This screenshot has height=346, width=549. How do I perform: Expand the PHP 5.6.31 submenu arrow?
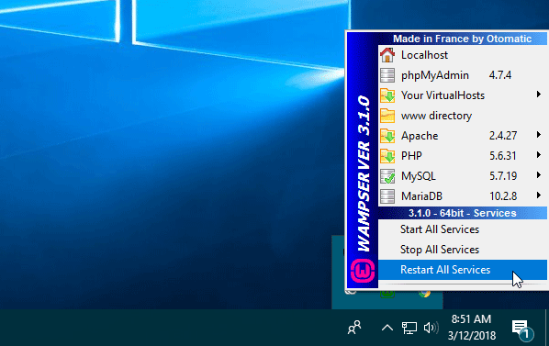(x=539, y=155)
